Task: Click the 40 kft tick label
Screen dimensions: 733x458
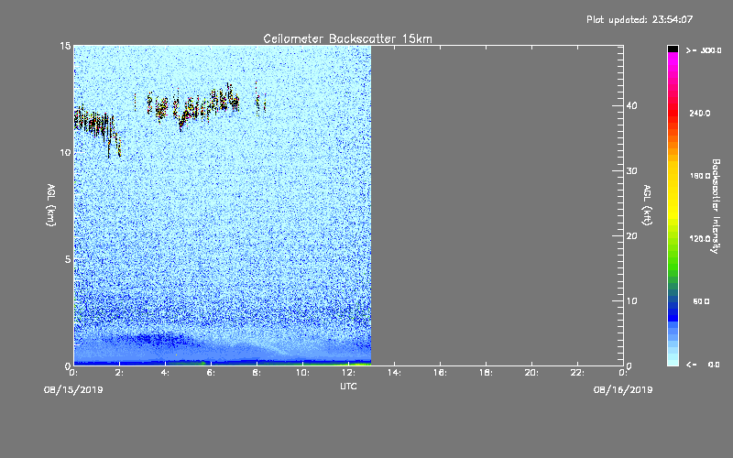Action: (x=631, y=105)
